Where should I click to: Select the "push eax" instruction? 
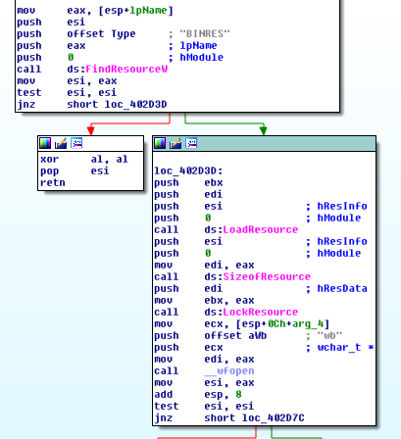tap(51, 45)
